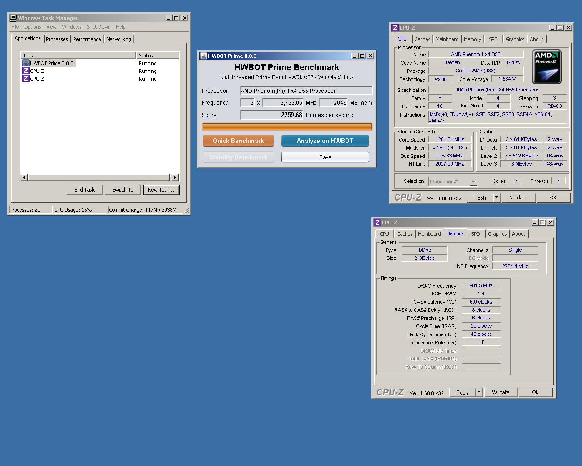Click the Task Manager title bar icon

pos(14,18)
